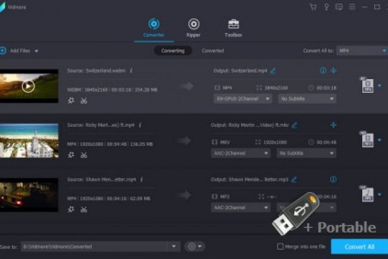Open the gear settings button at bottom
388x259 pixels.
[x=195, y=246]
